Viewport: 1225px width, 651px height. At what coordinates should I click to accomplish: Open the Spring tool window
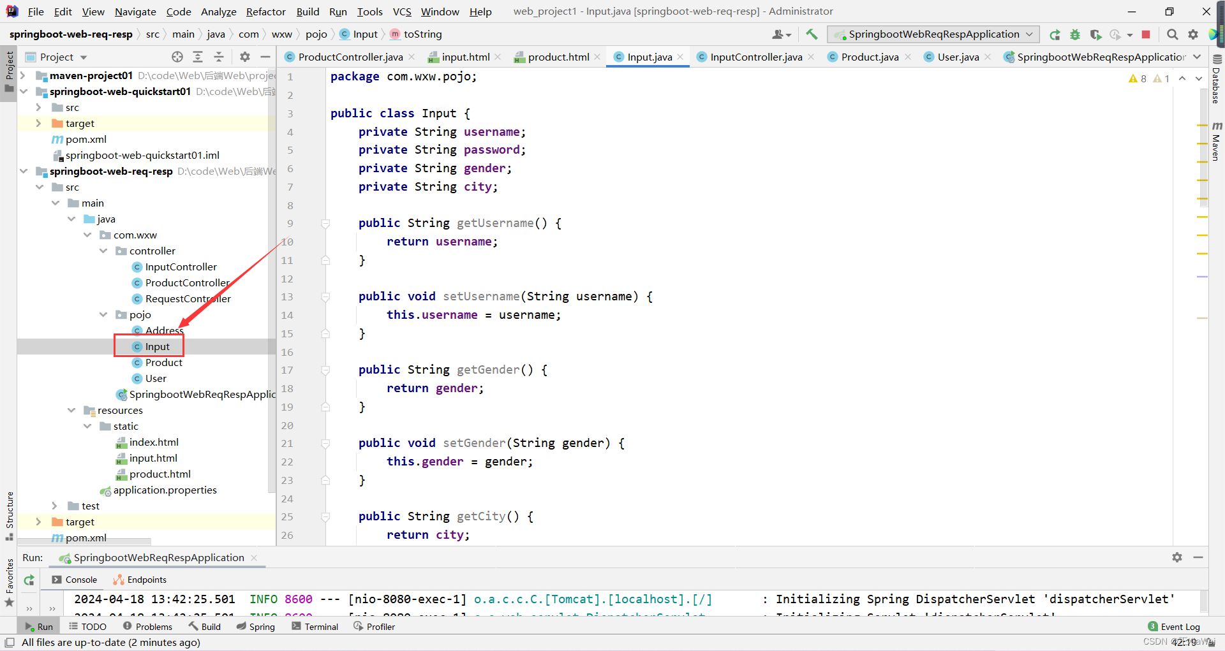pyautogui.click(x=256, y=627)
